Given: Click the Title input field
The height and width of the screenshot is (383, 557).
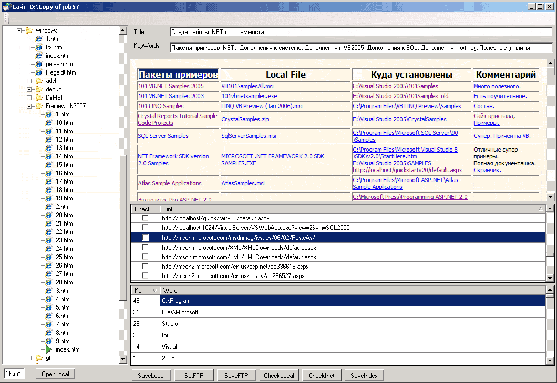Looking at the screenshot, I should coord(361,32).
